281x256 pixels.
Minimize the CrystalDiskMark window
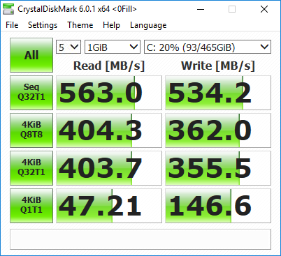[x=201, y=9]
